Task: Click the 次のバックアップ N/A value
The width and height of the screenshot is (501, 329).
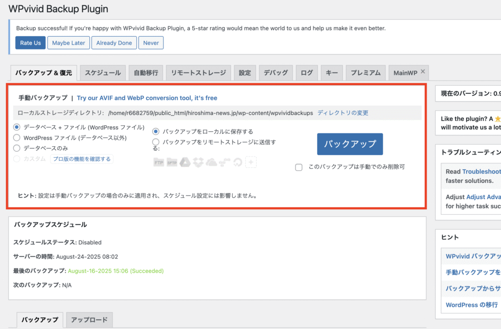Action: click(67, 285)
